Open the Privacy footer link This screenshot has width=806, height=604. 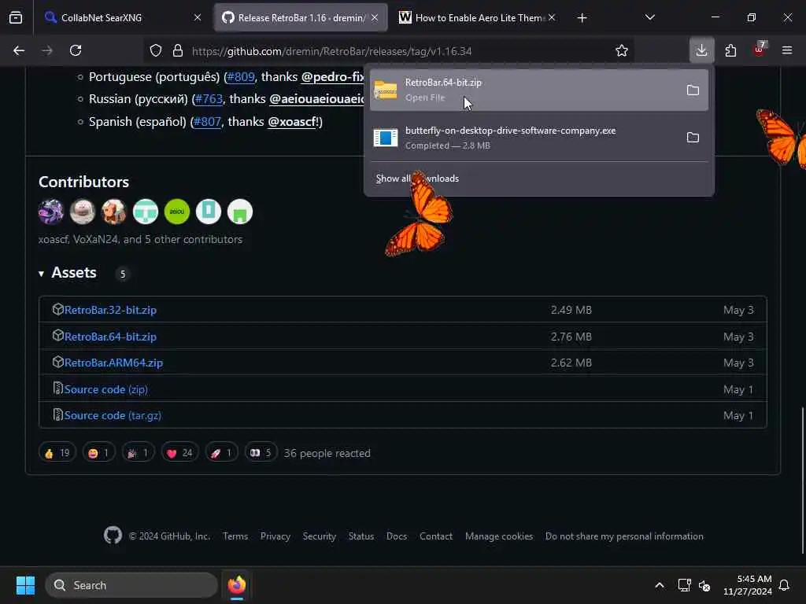275,536
